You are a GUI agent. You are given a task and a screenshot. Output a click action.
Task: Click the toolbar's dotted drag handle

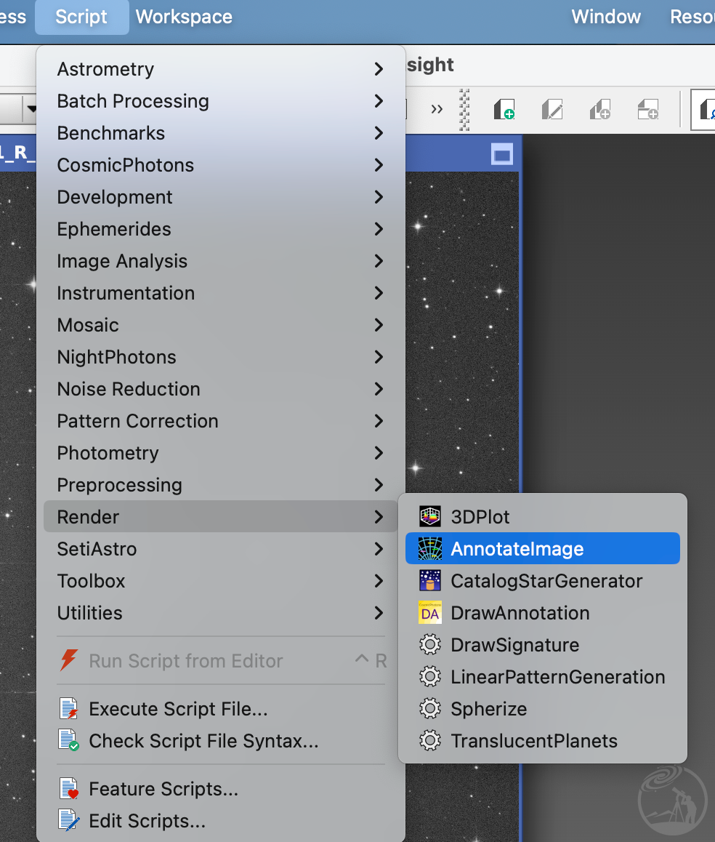pos(465,110)
